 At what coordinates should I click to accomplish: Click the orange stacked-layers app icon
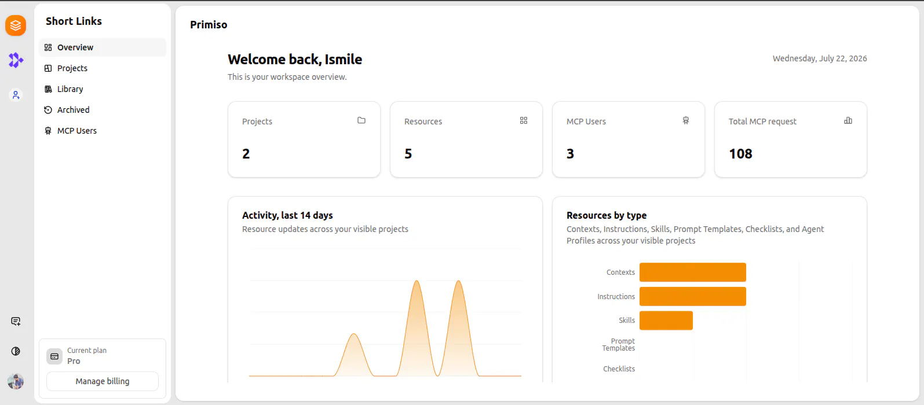click(16, 25)
